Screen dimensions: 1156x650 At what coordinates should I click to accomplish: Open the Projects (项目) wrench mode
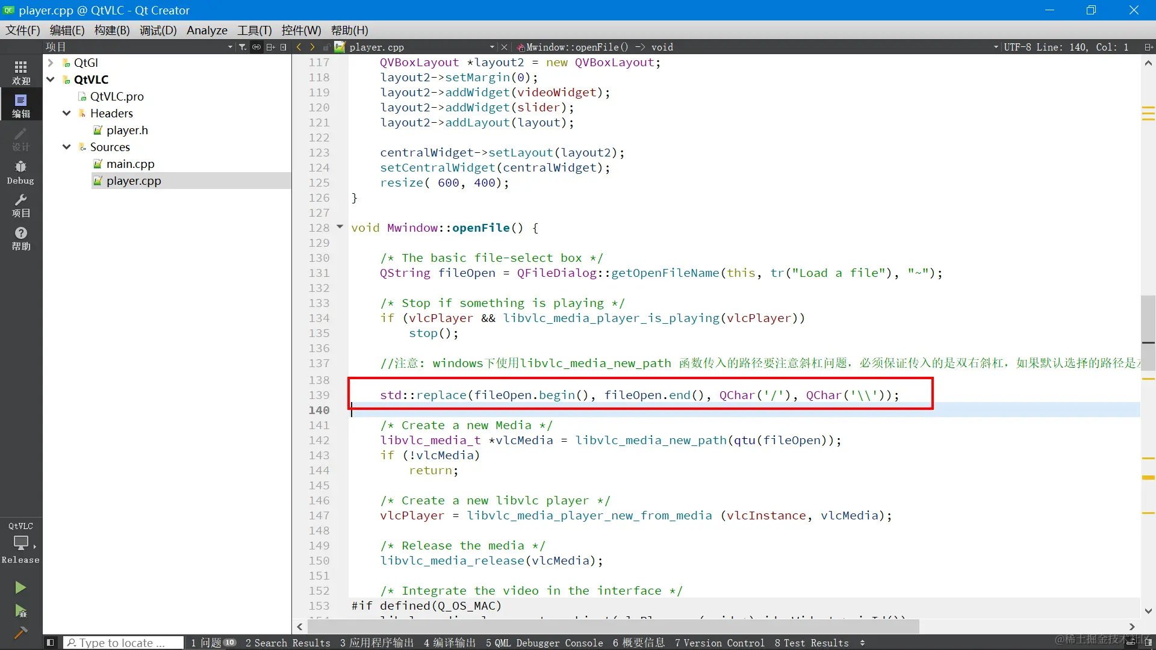point(20,205)
